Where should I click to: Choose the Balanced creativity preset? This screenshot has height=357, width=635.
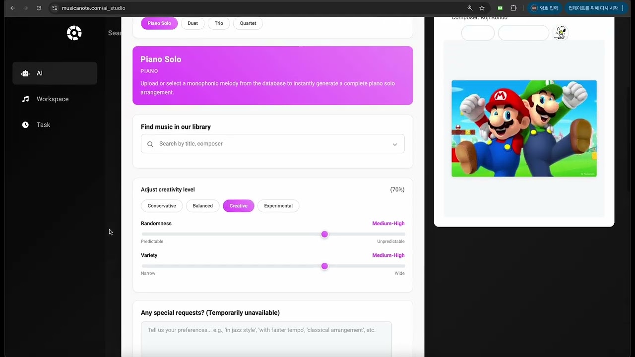(202, 206)
